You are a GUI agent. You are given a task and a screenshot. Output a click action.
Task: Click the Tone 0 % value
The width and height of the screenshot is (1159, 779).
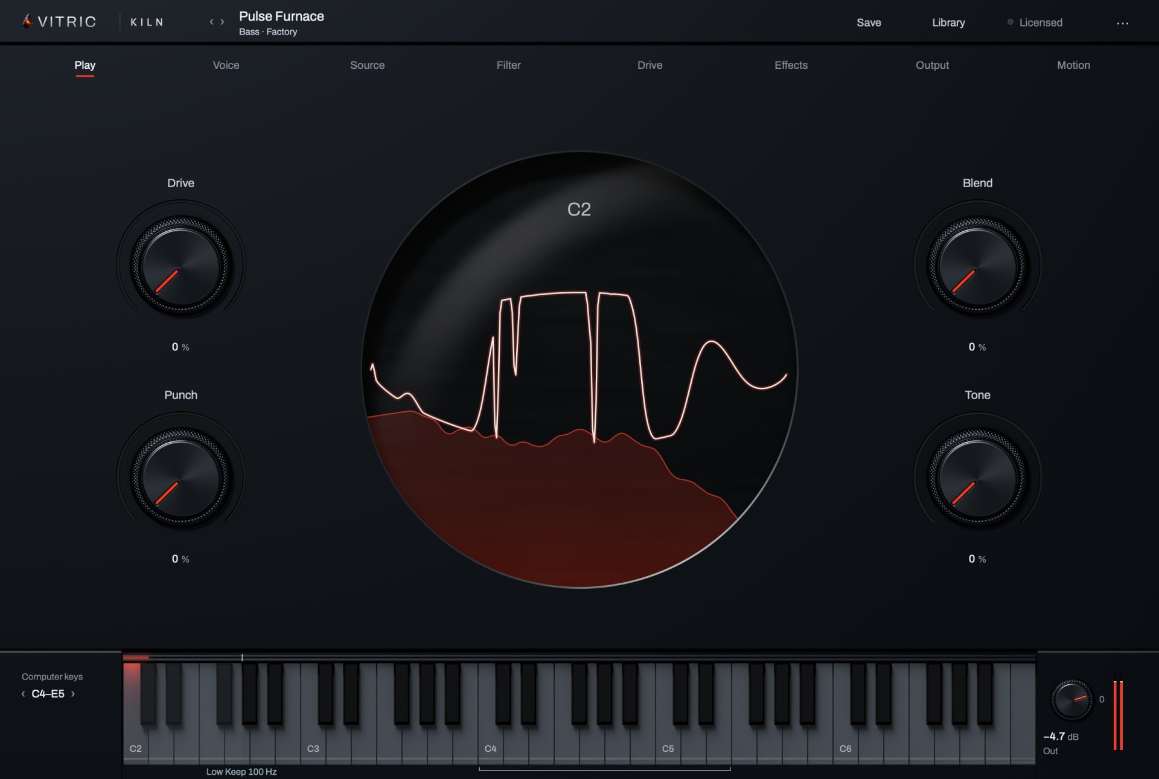977,559
